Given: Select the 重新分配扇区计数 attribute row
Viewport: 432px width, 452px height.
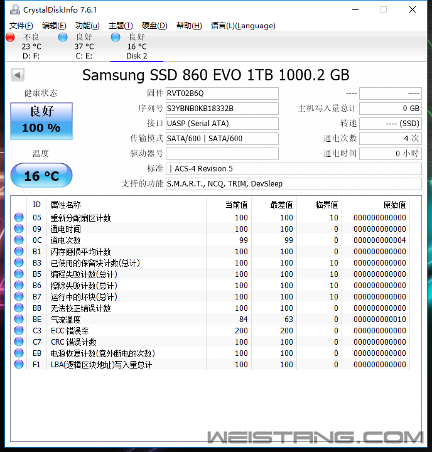Looking at the screenshot, I should point(210,217).
